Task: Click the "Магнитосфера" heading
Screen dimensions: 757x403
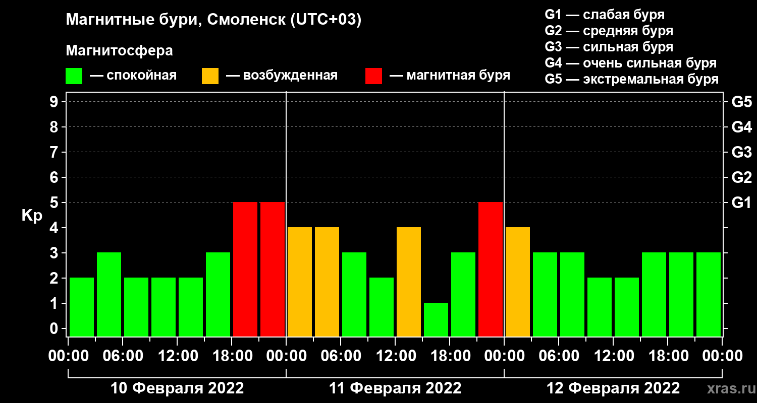Action: click(119, 51)
